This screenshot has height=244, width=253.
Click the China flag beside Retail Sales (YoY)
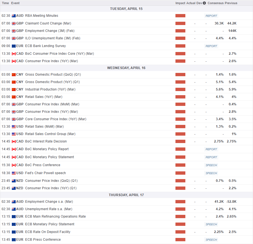click(14, 97)
